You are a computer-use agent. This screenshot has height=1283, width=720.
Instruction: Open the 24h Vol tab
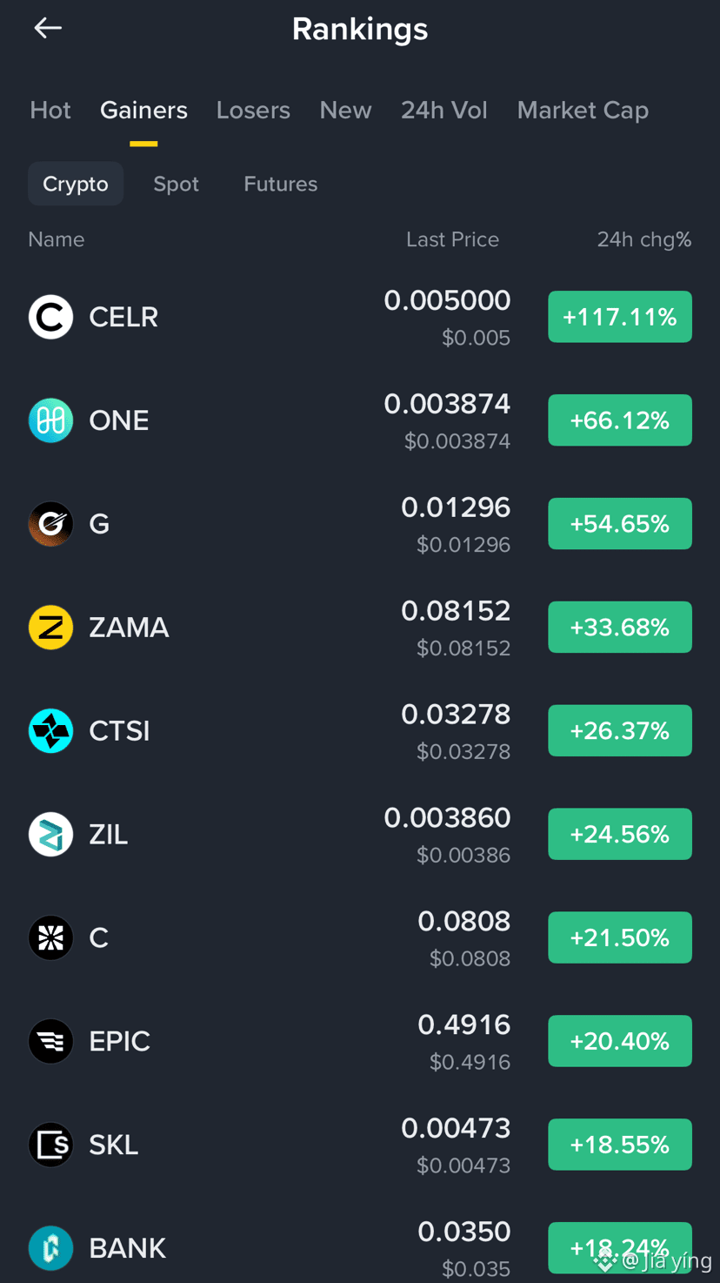click(444, 111)
